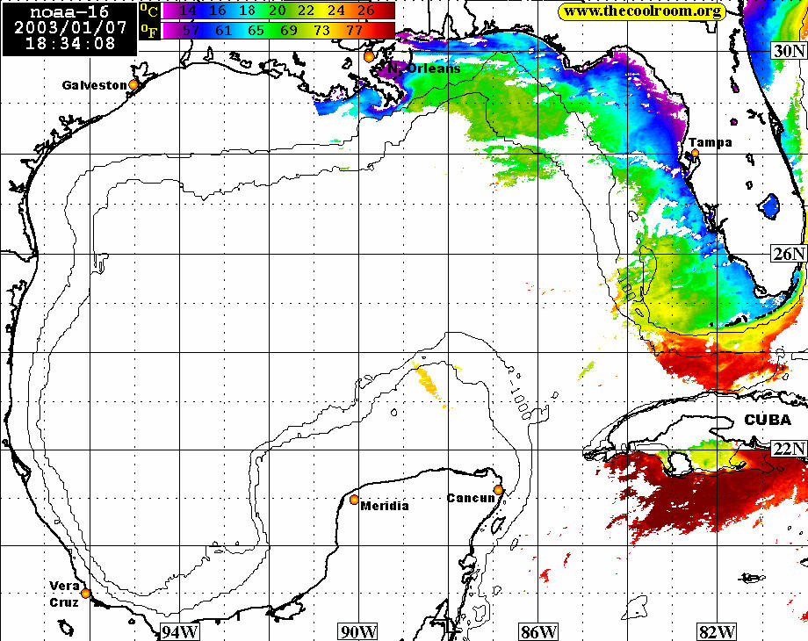This screenshot has height=641, width=808.
Task: Click the blue Lake Okeechobee shape in Florida
Action: 770,206
